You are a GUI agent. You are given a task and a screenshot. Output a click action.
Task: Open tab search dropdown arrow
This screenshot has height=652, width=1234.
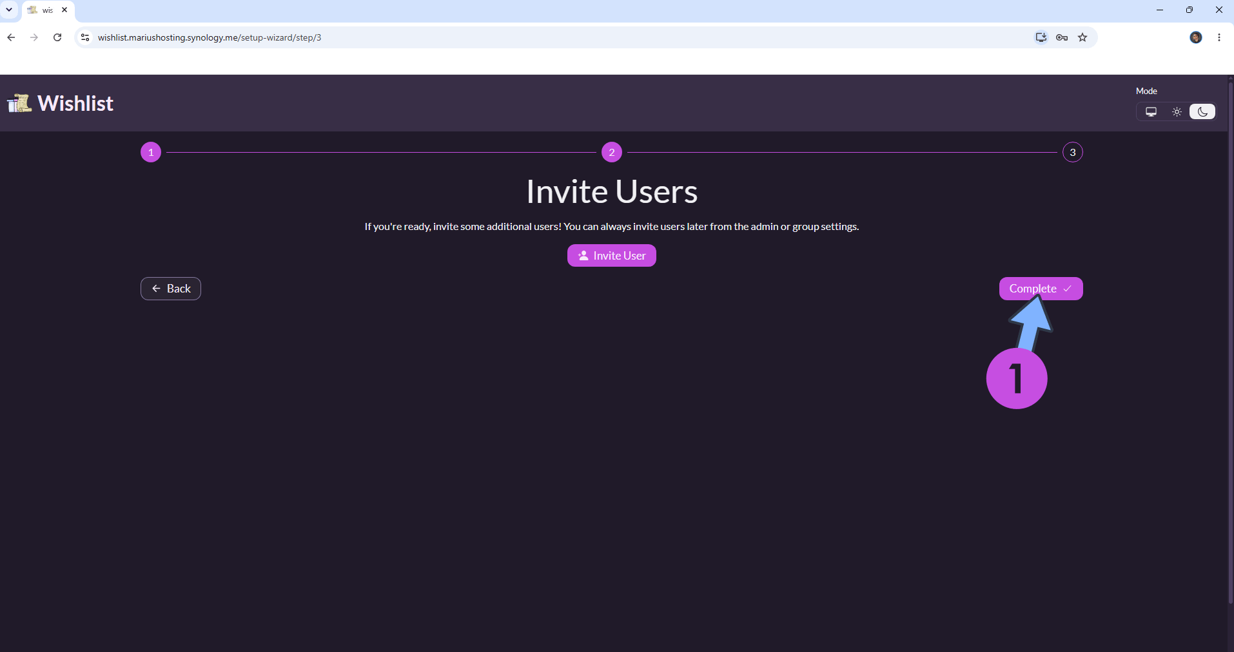pyautogui.click(x=9, y=10)
